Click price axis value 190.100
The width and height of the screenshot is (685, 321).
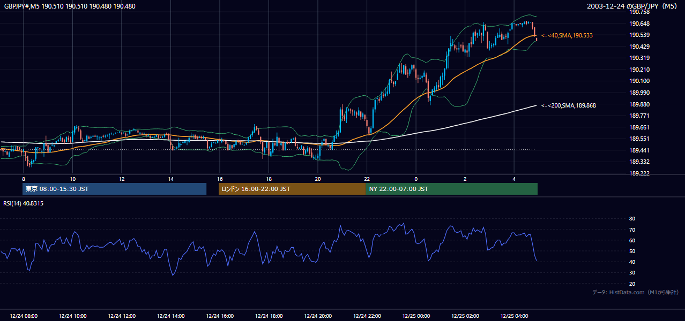pyautogui.click(x=639, y=81)
